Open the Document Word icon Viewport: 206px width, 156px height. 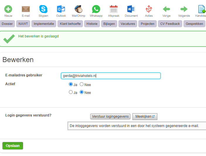[x=131, y=9]
